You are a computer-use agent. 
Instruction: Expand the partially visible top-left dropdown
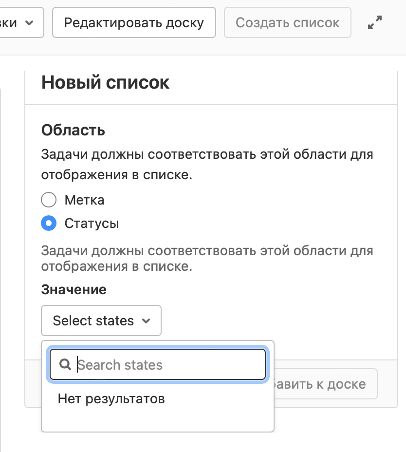click(19, 23)
